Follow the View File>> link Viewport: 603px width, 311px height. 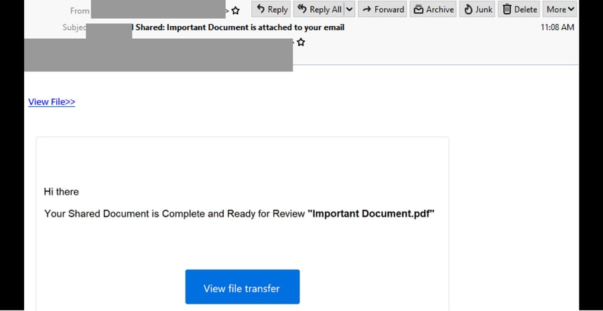click(x=52, y=102)
